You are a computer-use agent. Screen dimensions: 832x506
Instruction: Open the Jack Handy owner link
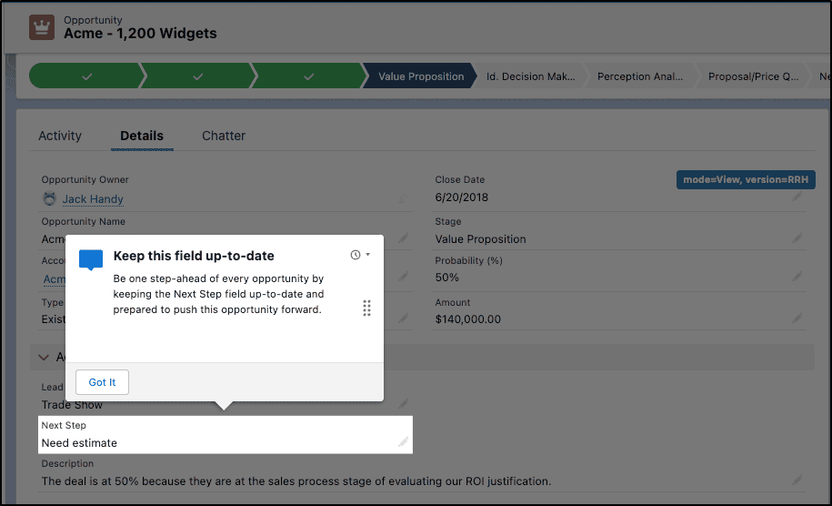(93, 199)
